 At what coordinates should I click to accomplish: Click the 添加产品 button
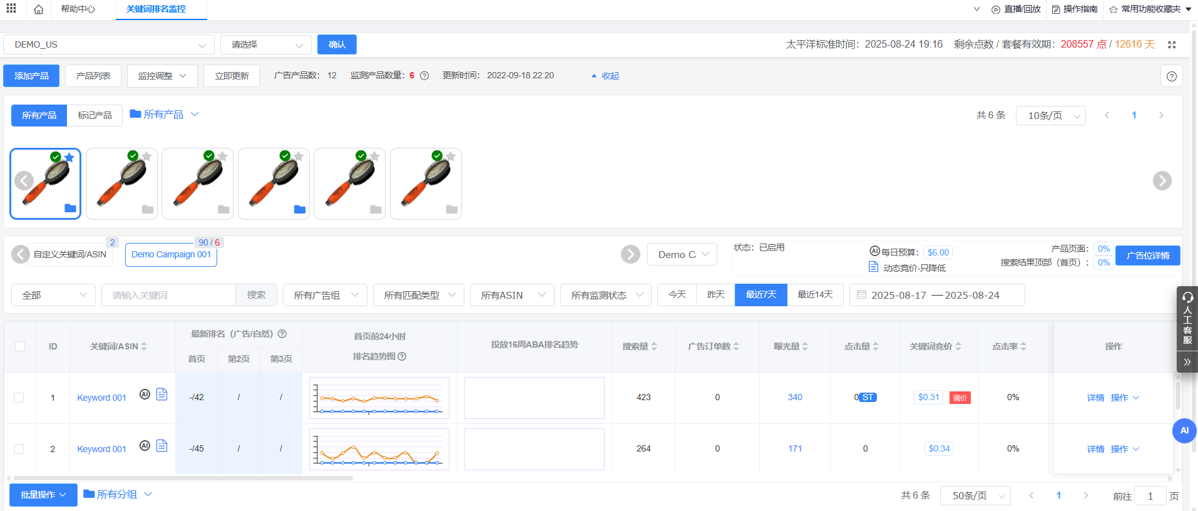(31, 76)
